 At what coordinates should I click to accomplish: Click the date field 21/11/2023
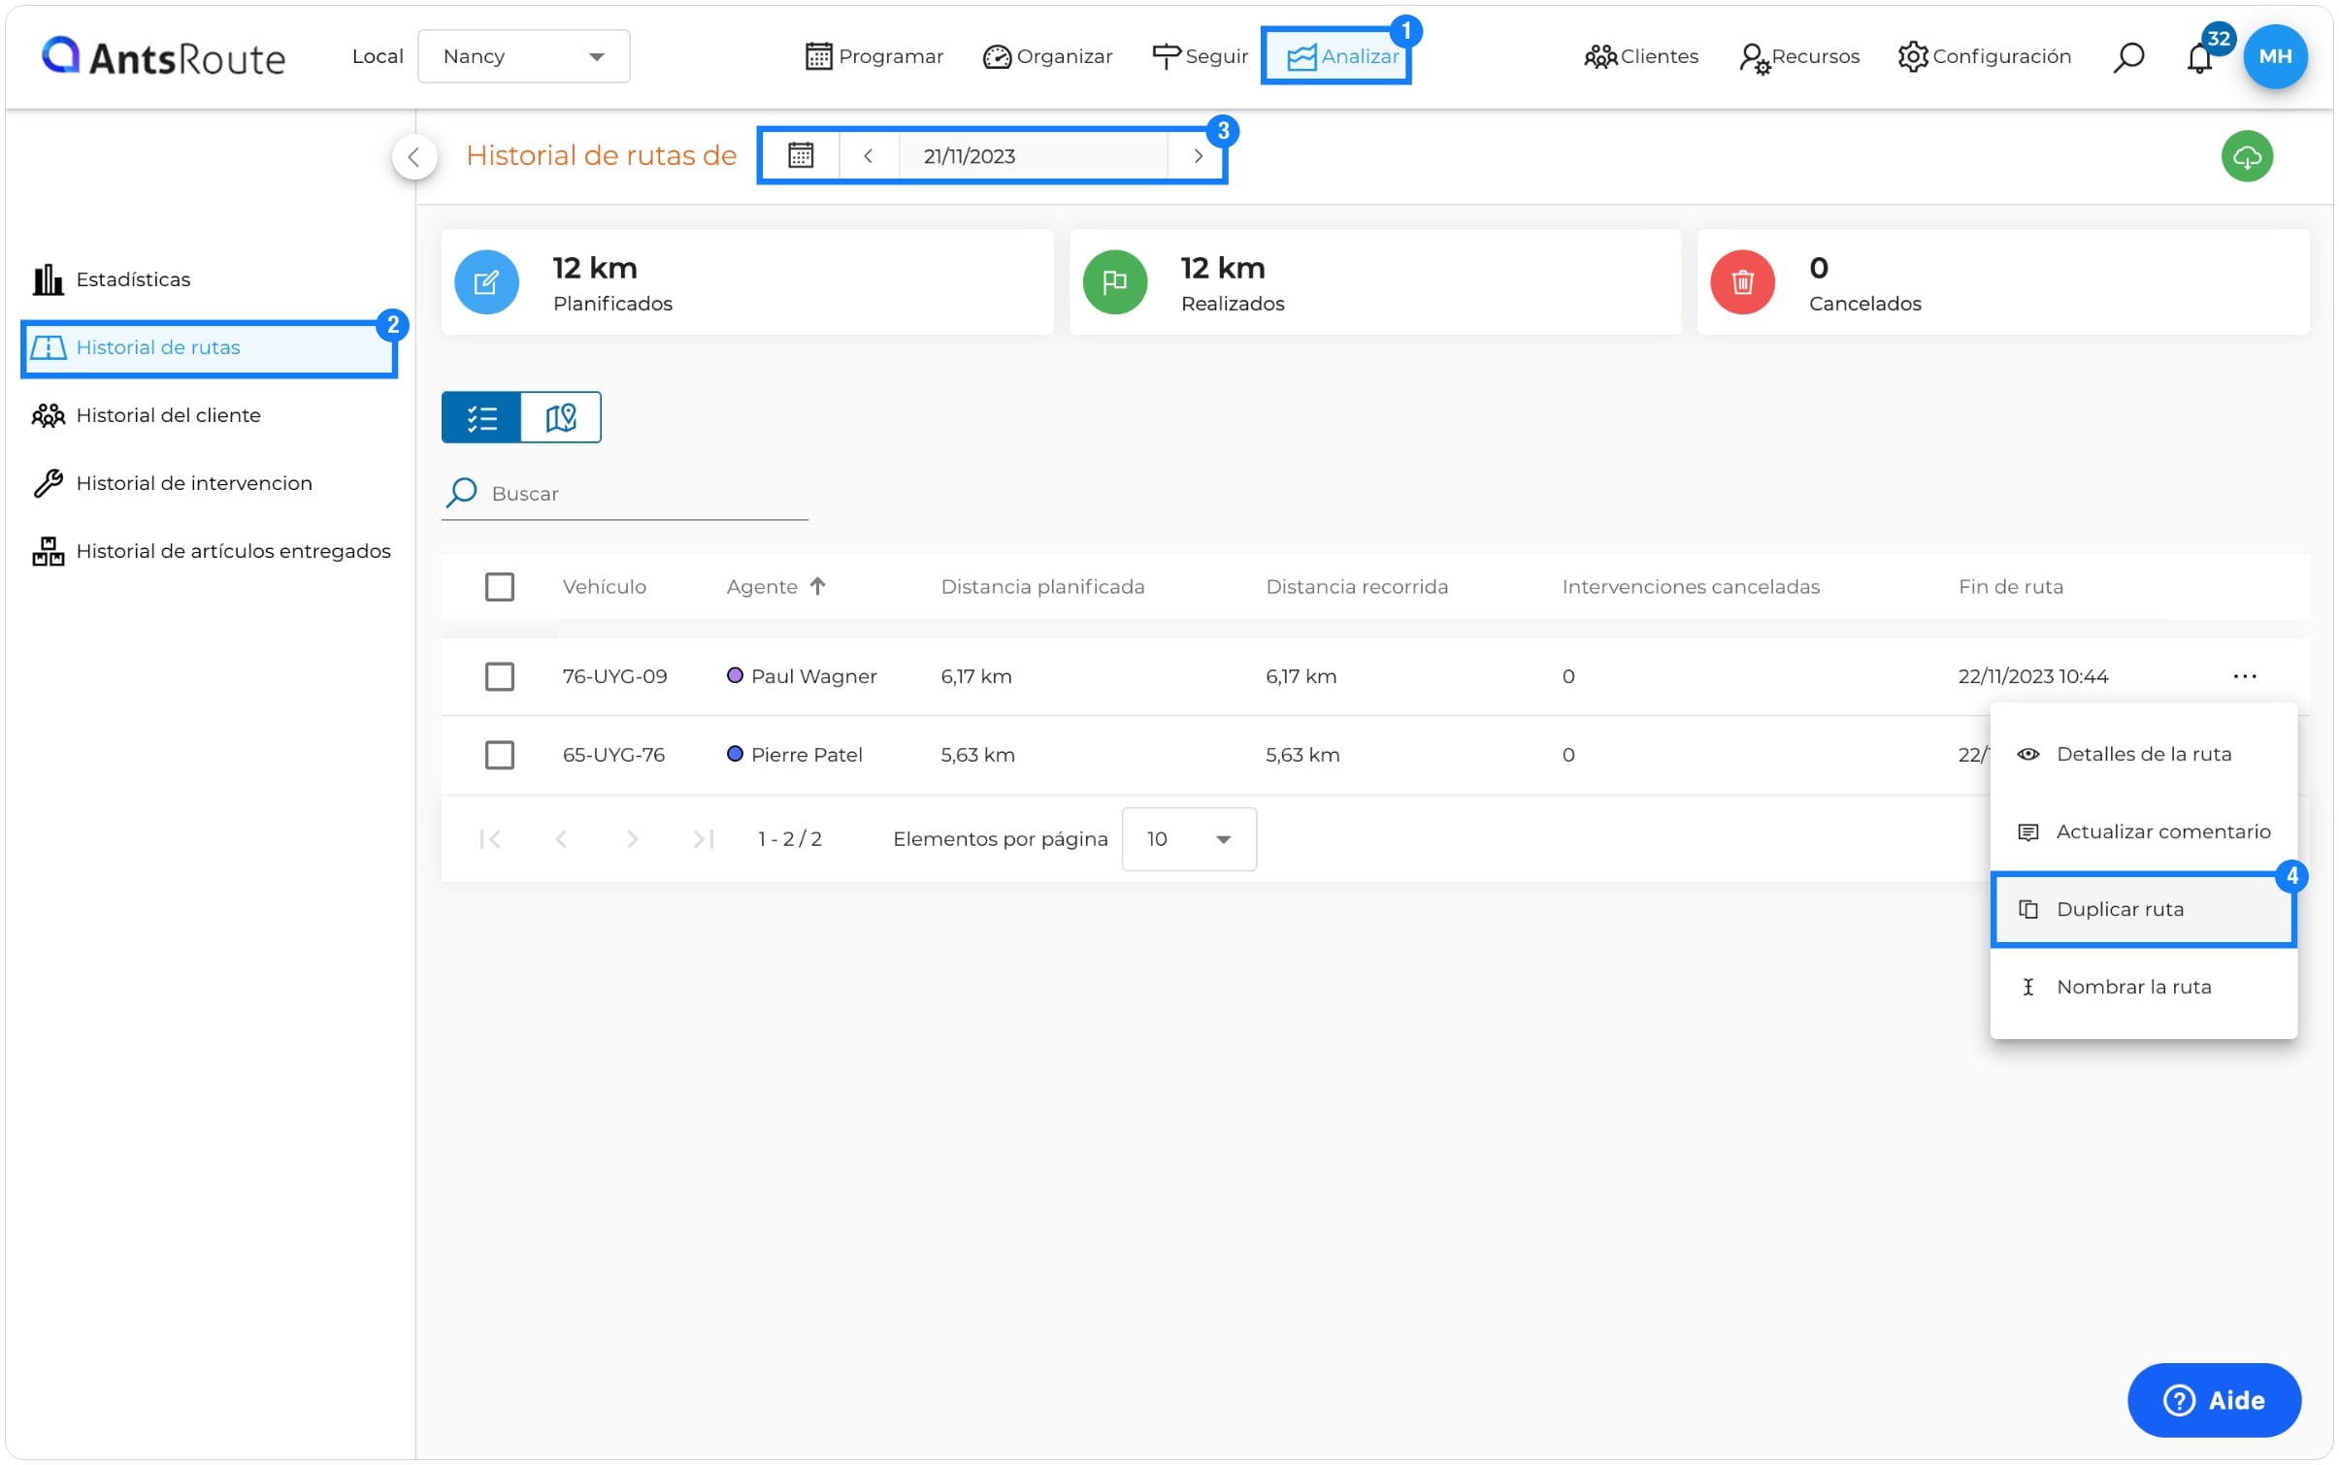(1033, 155)
